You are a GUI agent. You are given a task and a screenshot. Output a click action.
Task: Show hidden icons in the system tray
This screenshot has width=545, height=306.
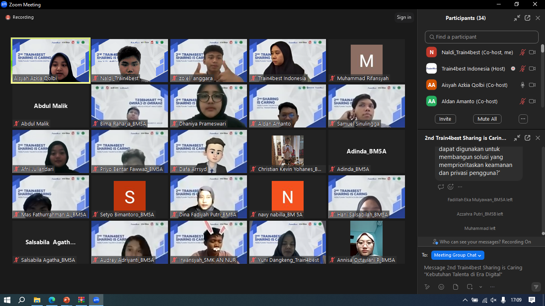[x=465, y=301]
